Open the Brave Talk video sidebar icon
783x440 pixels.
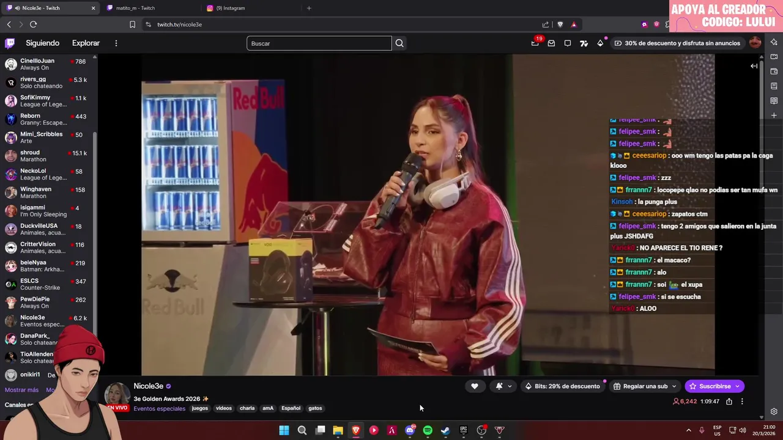coord(774,57)
